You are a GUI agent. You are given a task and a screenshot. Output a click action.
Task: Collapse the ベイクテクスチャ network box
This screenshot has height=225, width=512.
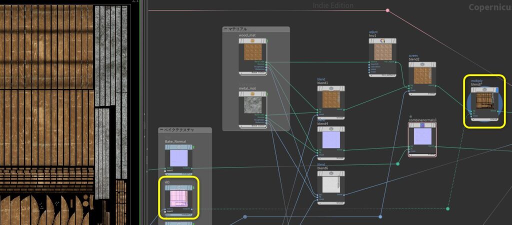tap(161, 130)
